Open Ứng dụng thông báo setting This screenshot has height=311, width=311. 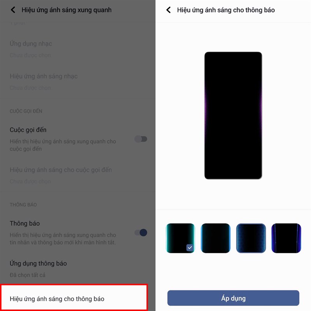[78, 269]
